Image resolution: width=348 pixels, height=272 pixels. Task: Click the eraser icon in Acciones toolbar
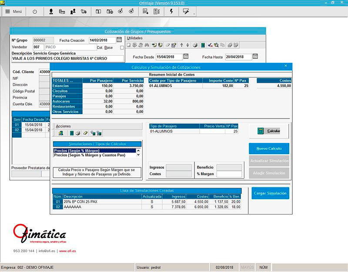[85, 133]
